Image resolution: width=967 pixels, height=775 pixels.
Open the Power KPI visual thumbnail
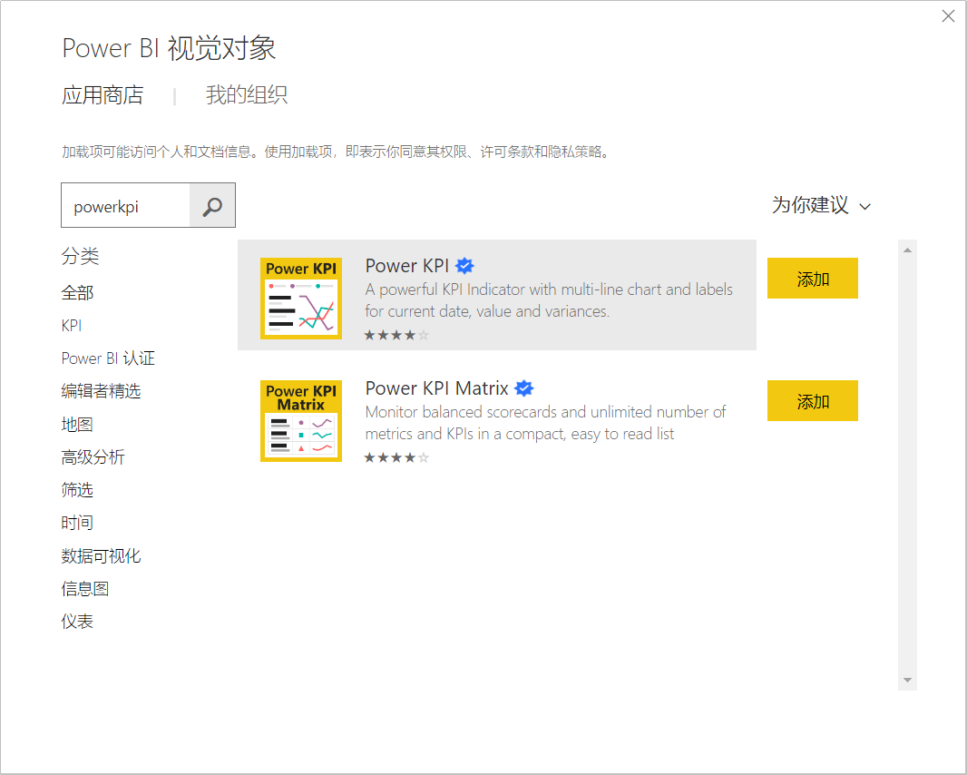pos(301,298)
